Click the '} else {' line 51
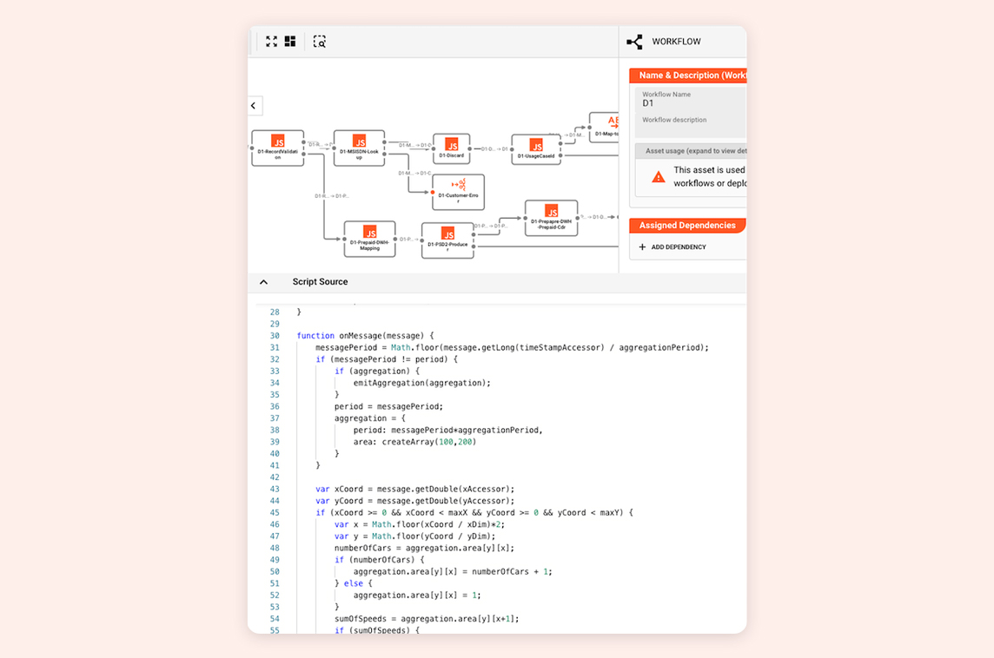This screenshot has height=658, width=994. [353, 583]
